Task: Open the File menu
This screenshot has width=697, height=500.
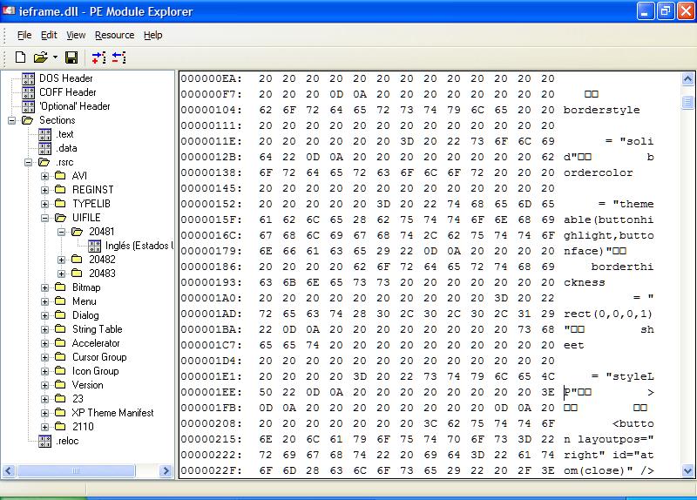Action: [x=24, y=35]
